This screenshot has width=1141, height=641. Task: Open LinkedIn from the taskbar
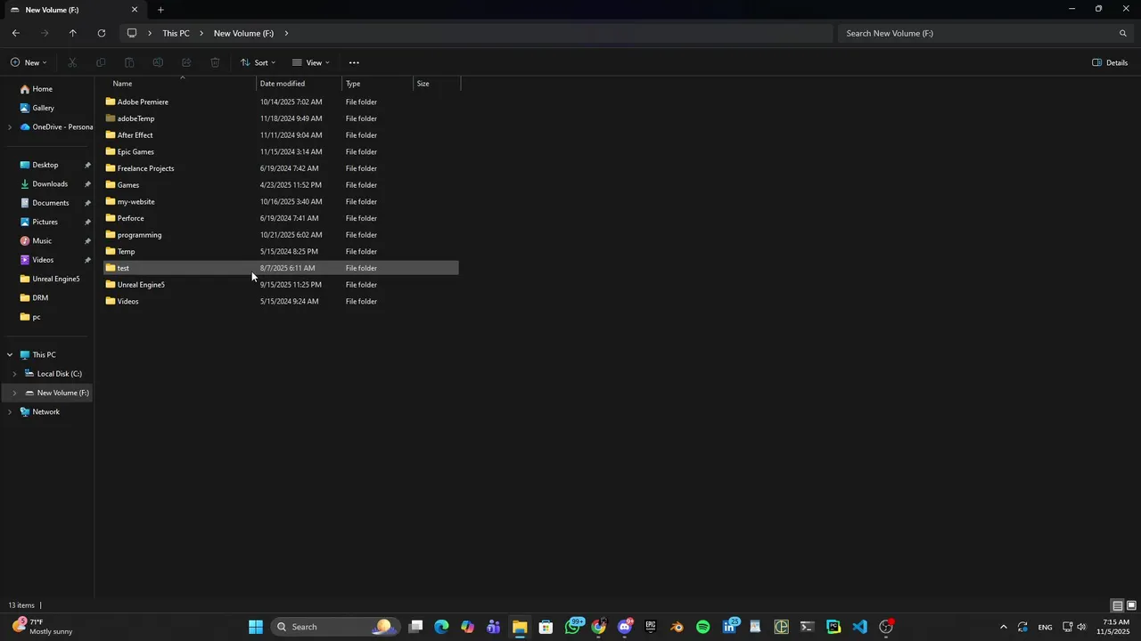pyautogui.click(x=730, y=627)
